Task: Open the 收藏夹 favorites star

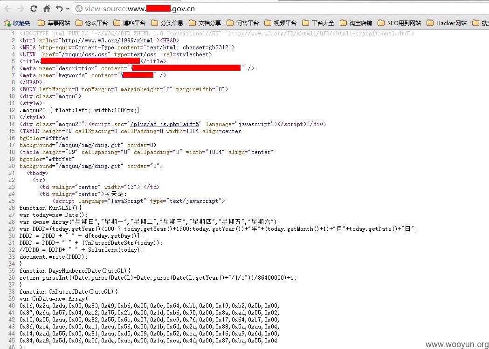Action: pos(17,23)
